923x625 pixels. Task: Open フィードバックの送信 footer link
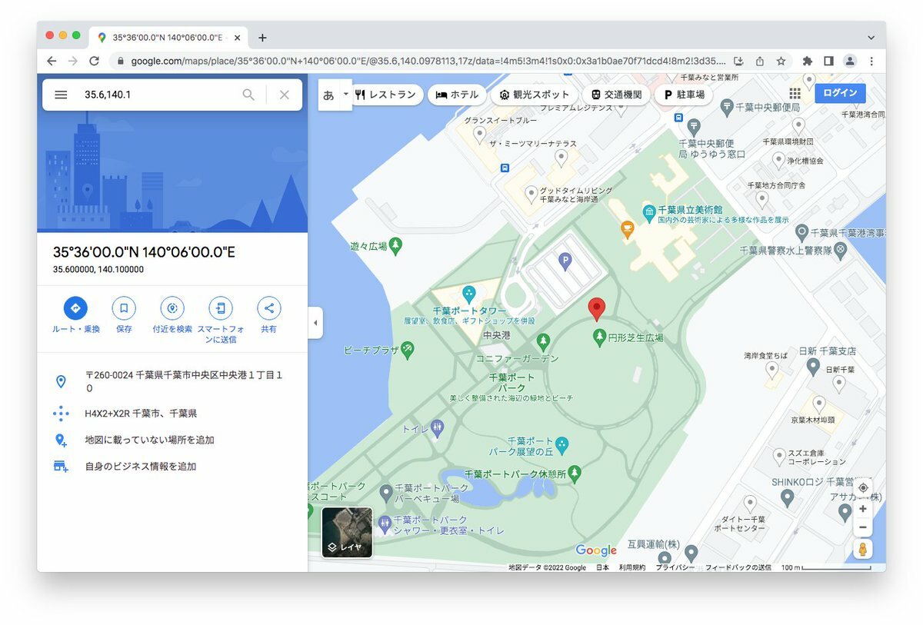click(x=738, y=567)
